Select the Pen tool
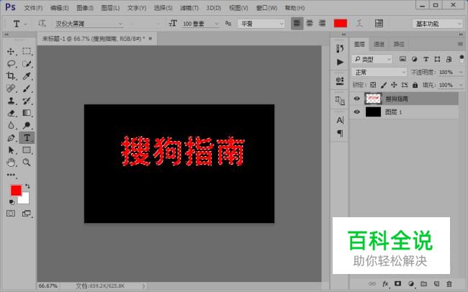 [11, 138]
